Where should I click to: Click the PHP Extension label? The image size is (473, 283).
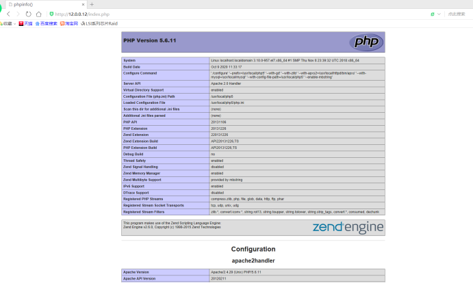(x=135, y=129)
